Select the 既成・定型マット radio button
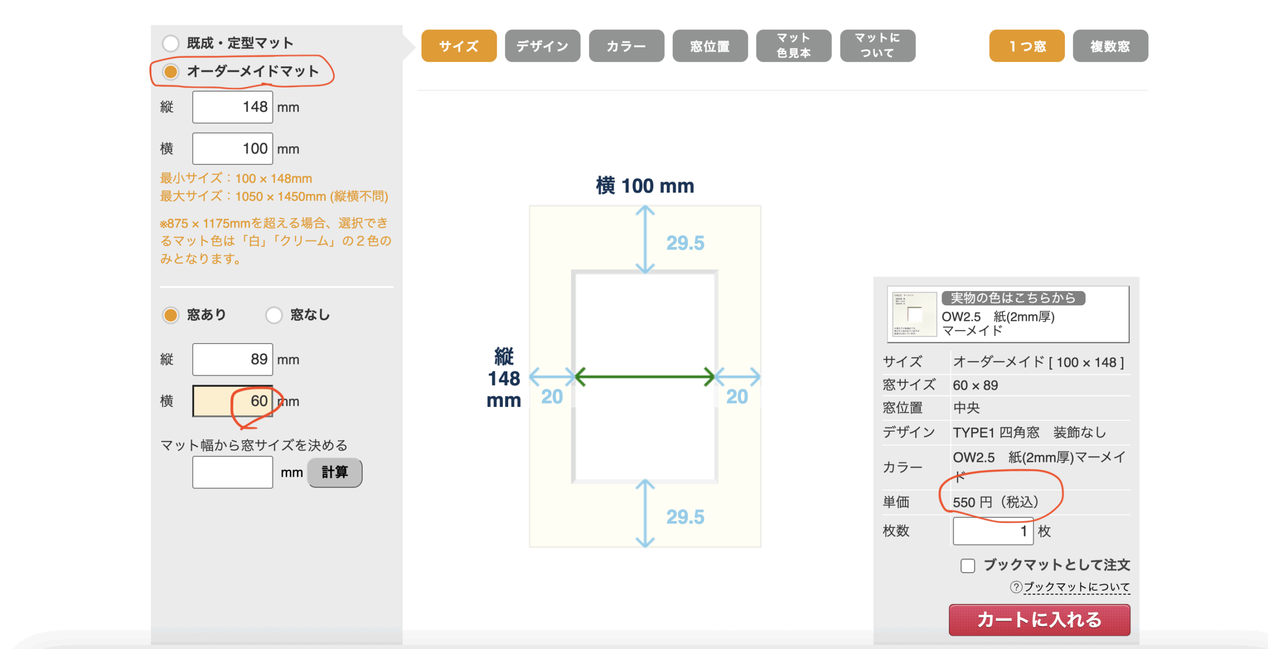Image resolution: width=1268 pixels, height=649 pixels. click(171, 44)
